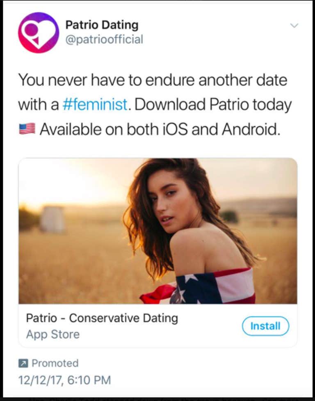This screenshot has height=401, width=315.
Task: Click the "Promoted" label
Action: (55, 363)
